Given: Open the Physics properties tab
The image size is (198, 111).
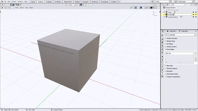Looking at the screenshot, I should (x=162, y=67).
